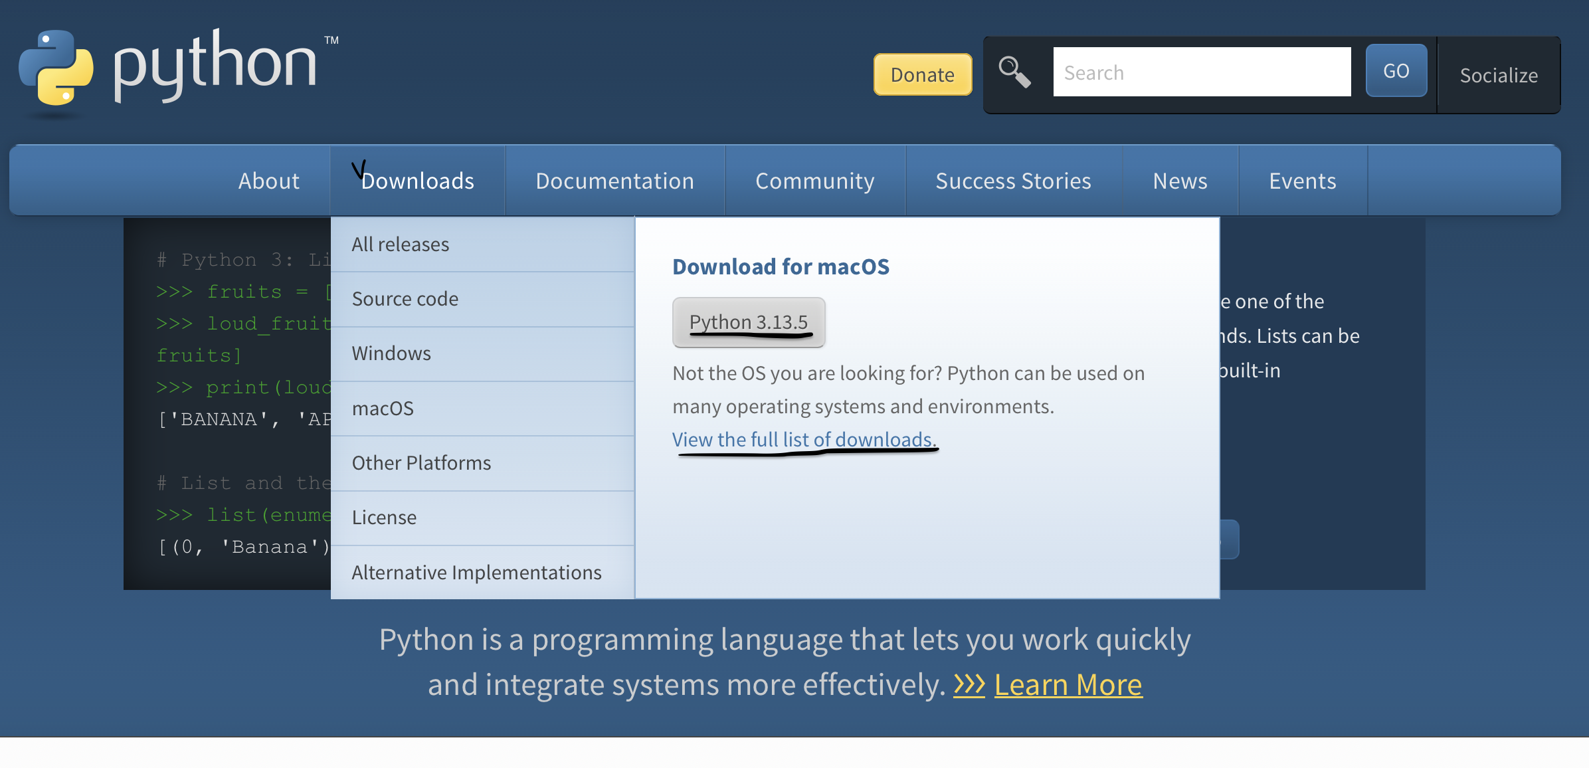Choose All releases from Downloads menu

[401, 244]
